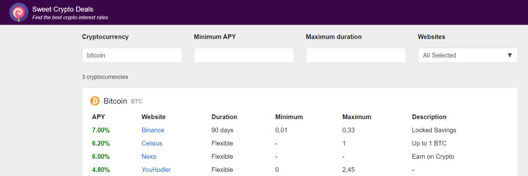
Task: Click the Find the best crypto interest rates tagline
Action: coord(70,17)
